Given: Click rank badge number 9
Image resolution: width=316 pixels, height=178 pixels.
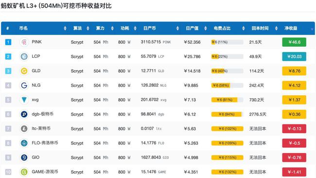Looking at the screenshot, I should pyautogui.click(x=8, y=158).
